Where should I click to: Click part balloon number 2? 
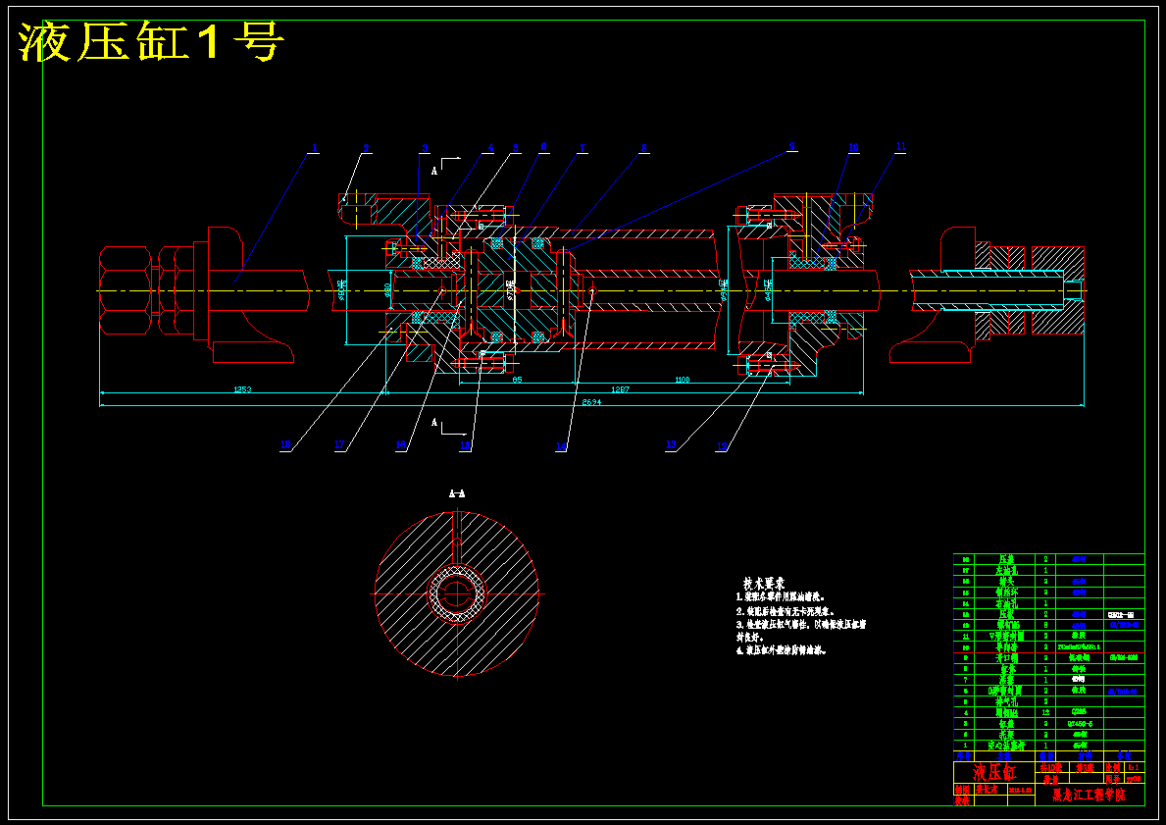click(x=366, y=148)
